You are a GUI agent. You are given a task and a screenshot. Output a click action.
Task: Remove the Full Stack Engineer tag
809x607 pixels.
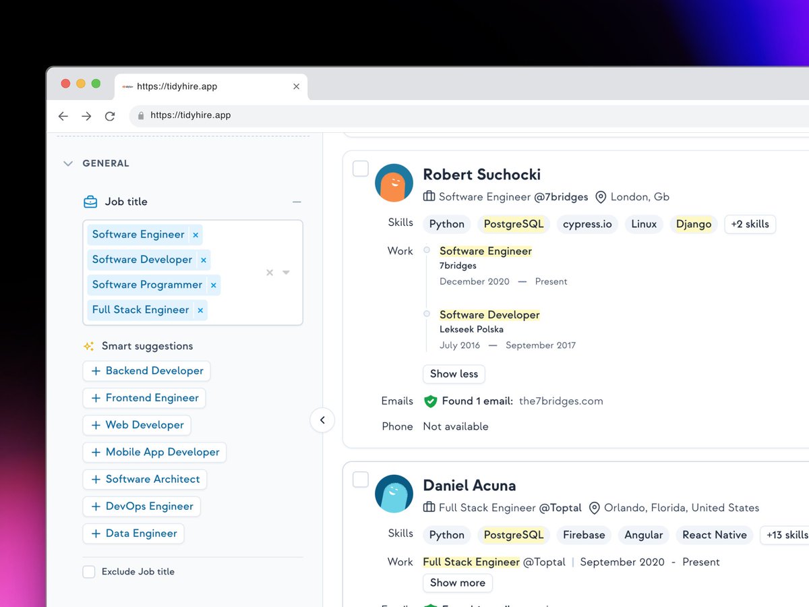click(x=200, y=310)
